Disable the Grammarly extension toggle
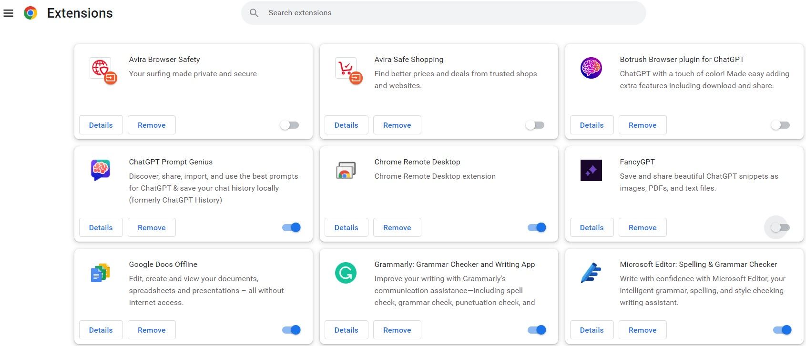The width and height of the screenshot is (806, 346). (x=537, y=330)
